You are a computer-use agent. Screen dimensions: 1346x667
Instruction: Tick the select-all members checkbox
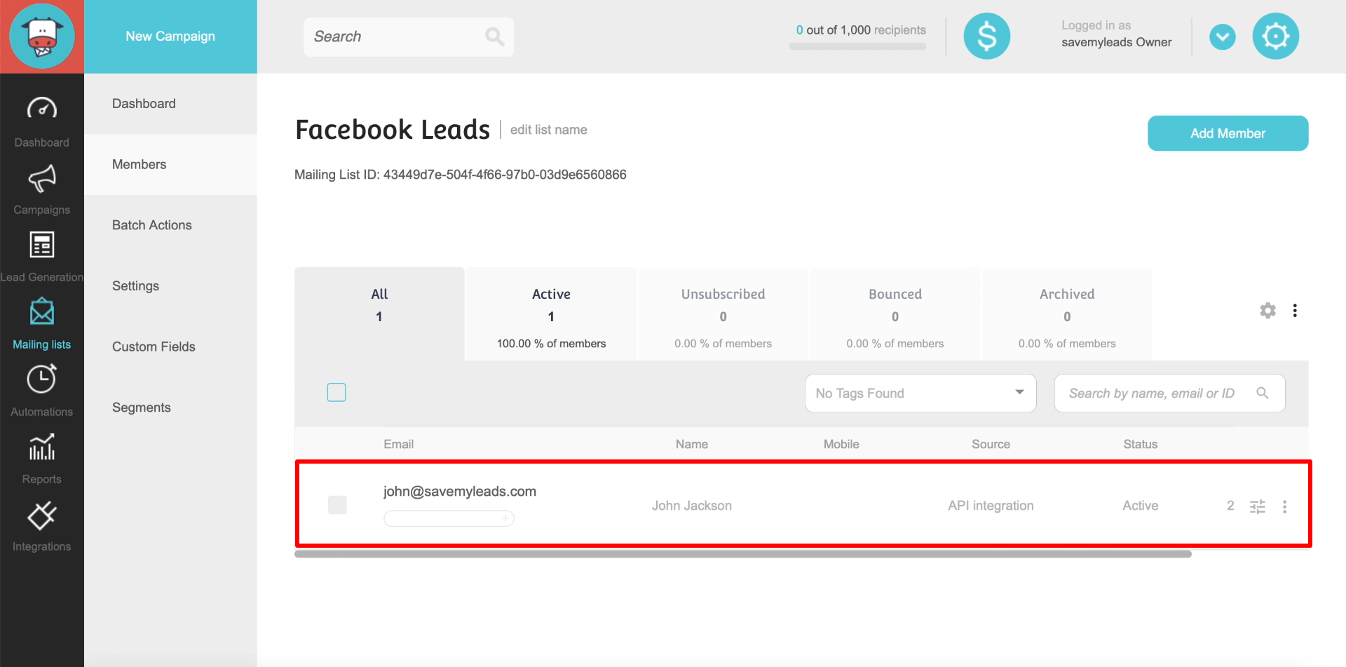point(336,392)
